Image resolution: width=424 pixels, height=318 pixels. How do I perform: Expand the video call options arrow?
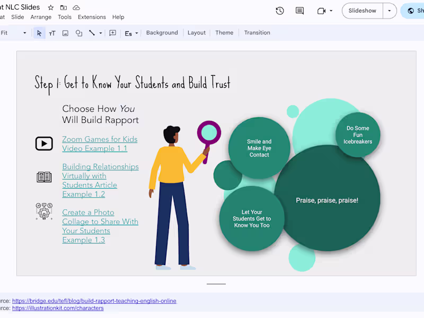point(331,11)
